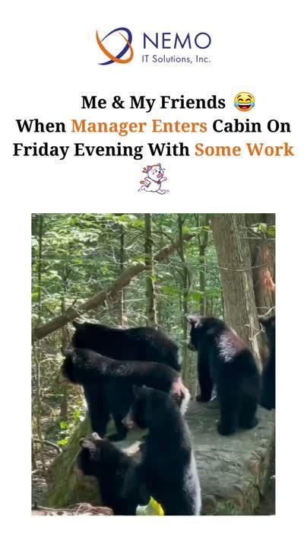307x548 pixels.
Task: Select the orange "Manager Enters" text
Action: 139,126
